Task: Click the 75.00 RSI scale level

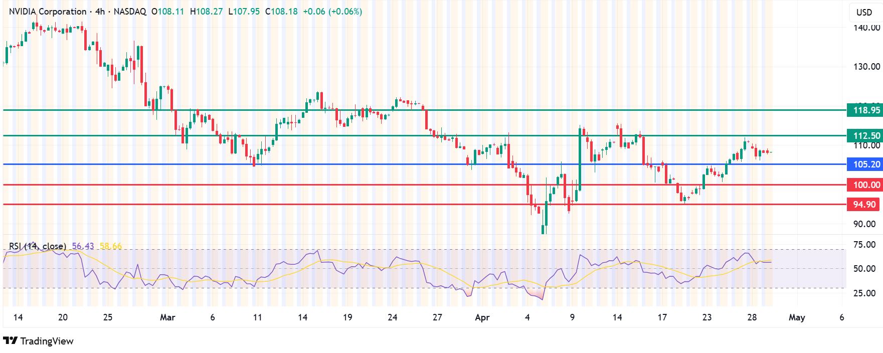Action: click(x=864, y=245)
